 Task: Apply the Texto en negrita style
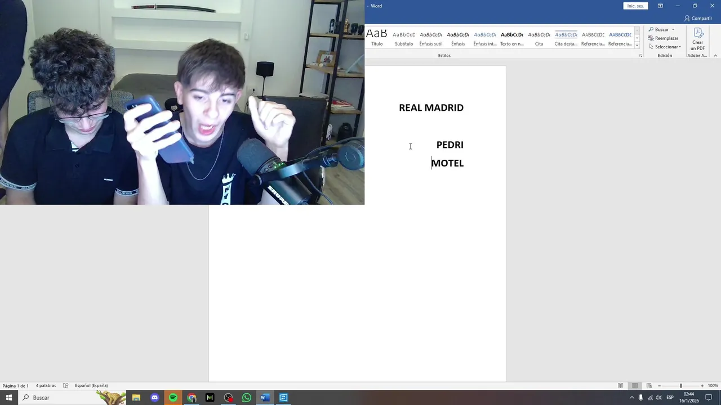(512, 38)
